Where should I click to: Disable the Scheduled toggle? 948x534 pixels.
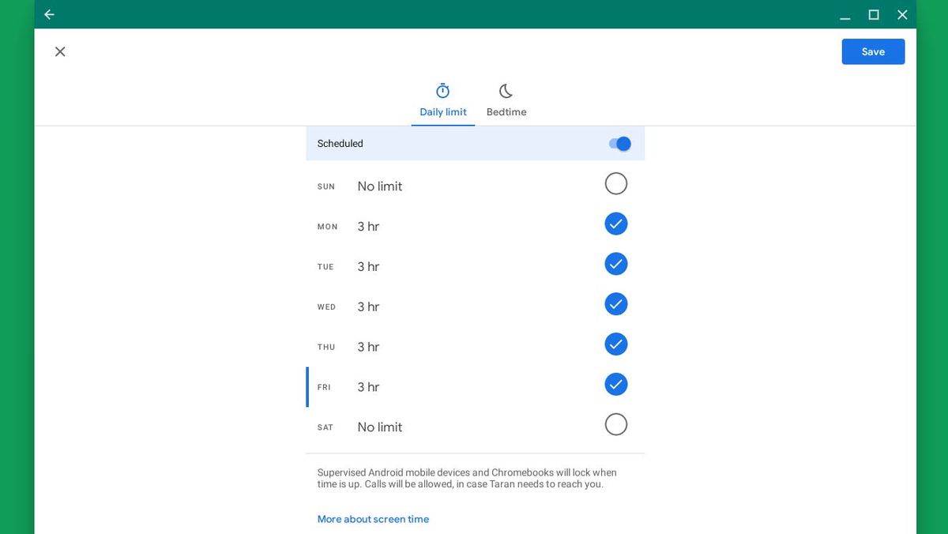click(x=619, y=143)
